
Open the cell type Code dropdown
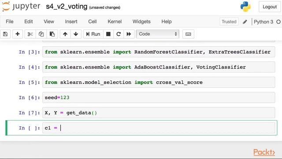tap(158, 34)
